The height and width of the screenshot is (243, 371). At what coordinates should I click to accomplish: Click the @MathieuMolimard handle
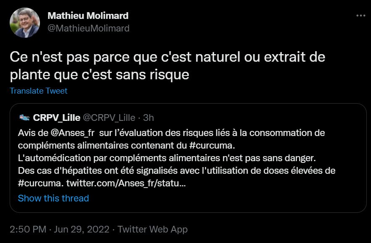[x=88, y=29]
